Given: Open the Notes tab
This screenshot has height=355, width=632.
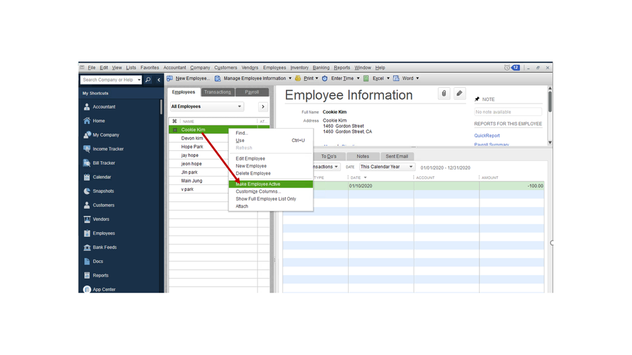Looking at the screenshot, I should click(x=362, y=156).
